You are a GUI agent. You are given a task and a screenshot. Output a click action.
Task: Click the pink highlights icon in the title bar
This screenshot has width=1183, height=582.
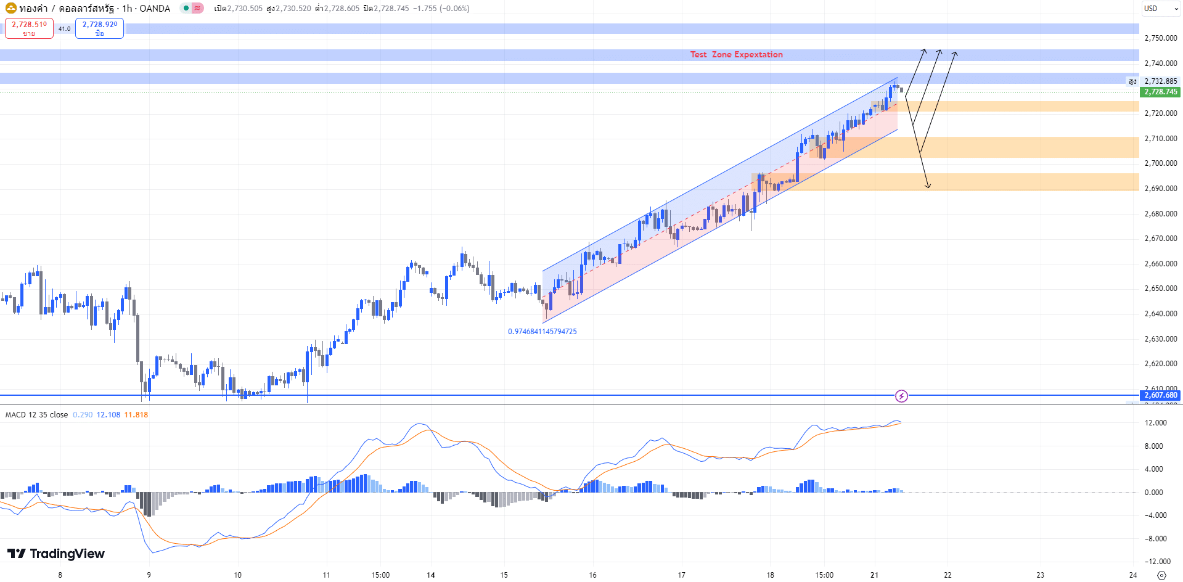(x=197, y=8)
